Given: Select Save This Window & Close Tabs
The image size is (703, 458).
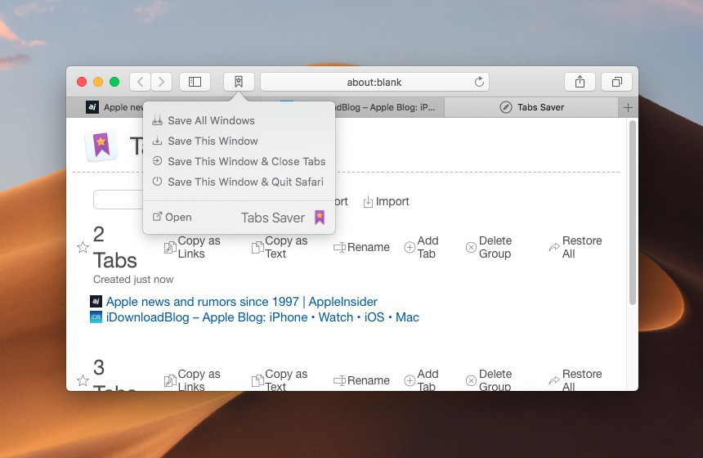Looking at the screenshot, I should (x=239, y=161).
